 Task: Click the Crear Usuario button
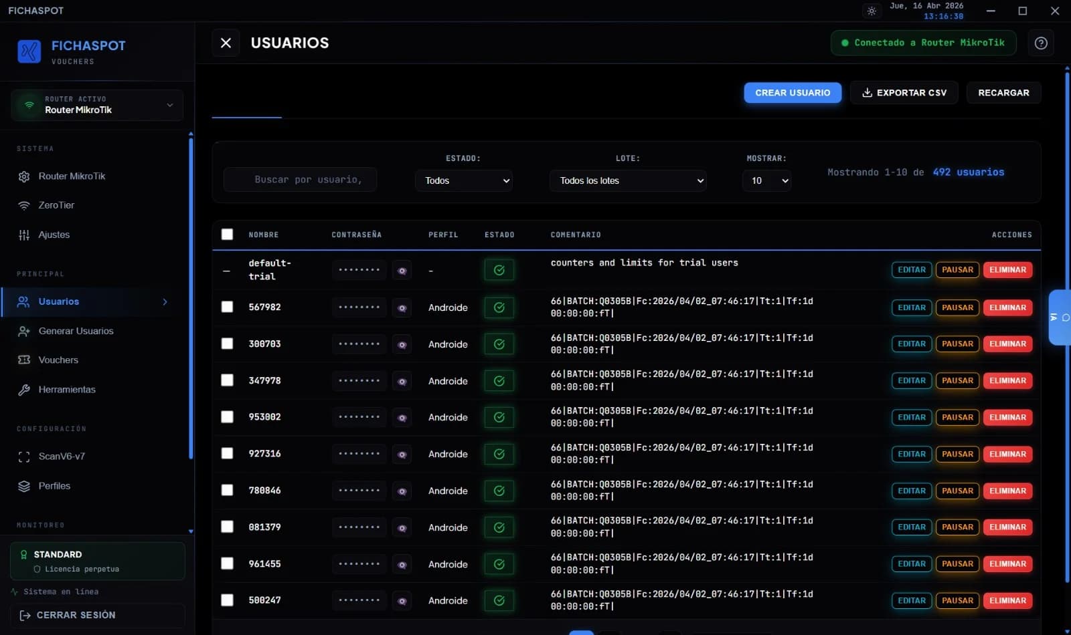pyautogui.click(x=793, y=93)
